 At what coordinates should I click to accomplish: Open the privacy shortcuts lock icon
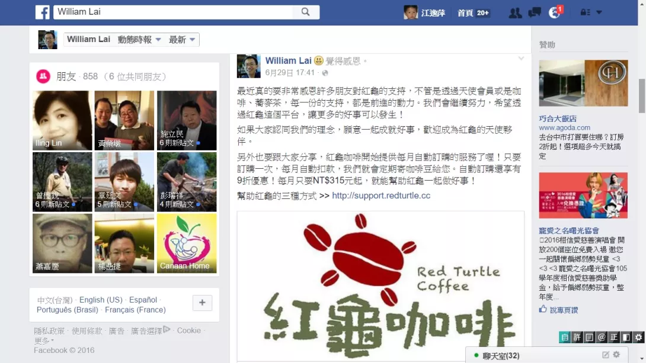point(586,12)
